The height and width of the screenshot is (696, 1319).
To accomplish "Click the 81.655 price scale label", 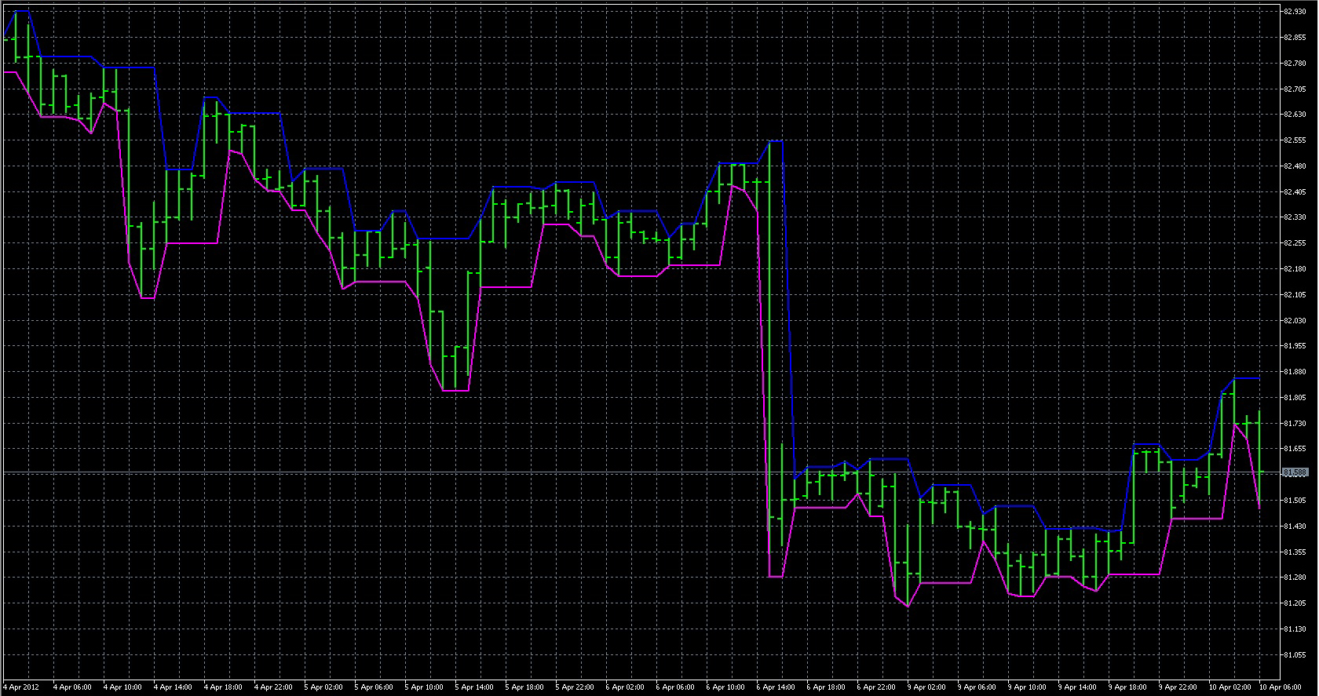I will 1295,449.
